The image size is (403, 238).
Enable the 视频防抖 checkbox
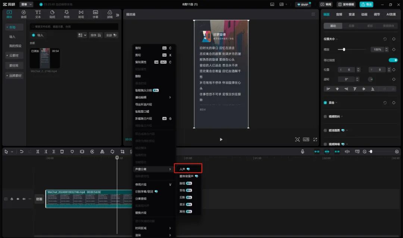pyautogui.click(x=325, y=116)
